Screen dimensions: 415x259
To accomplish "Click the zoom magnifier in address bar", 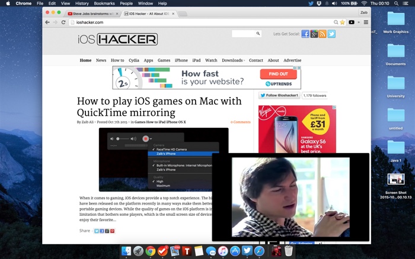I will tap(336, 22).
